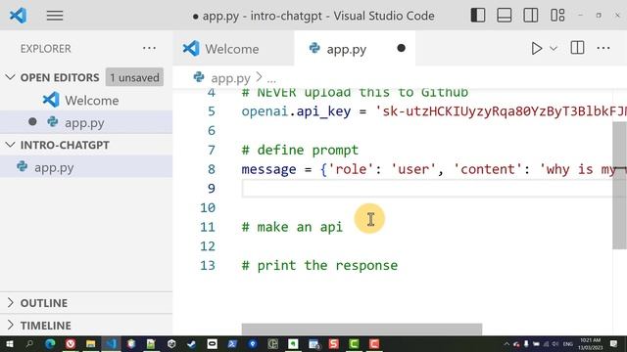Open the volume icon in system tray

[555, 343]
